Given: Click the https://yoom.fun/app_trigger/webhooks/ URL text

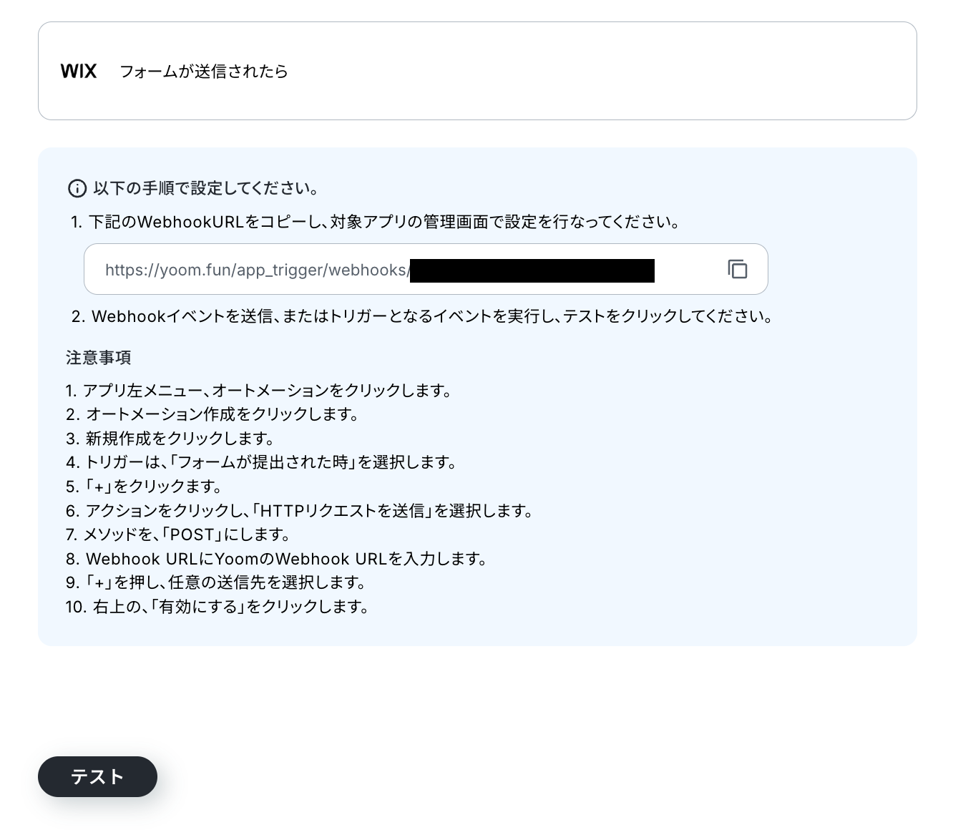Looking at the screenshot, I should pos(257,270).
